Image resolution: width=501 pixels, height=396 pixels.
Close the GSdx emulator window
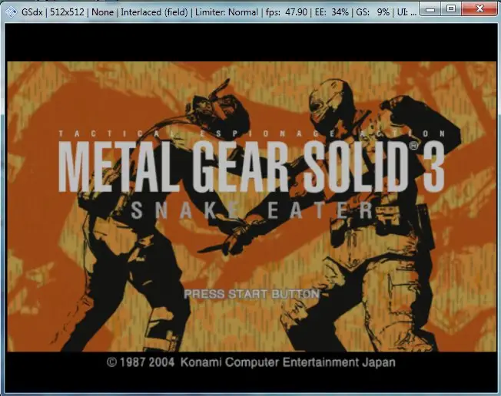(x=479, y=8)
